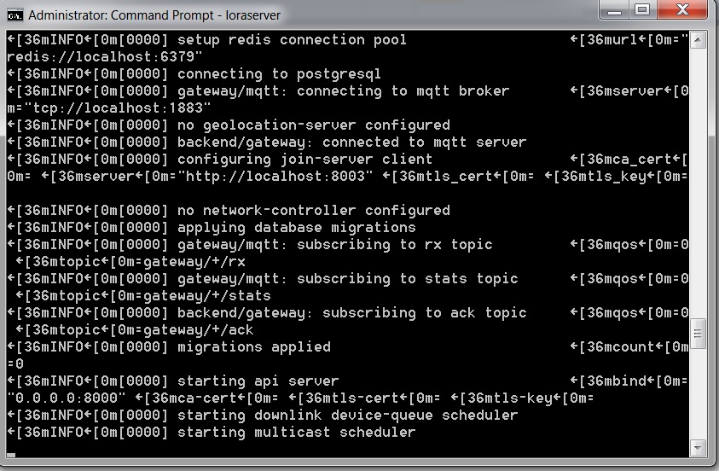The height and width of the screenshot is (471, 719).
Task: Click the line 'starting multicast scheduler'
Action: (296, 433)
